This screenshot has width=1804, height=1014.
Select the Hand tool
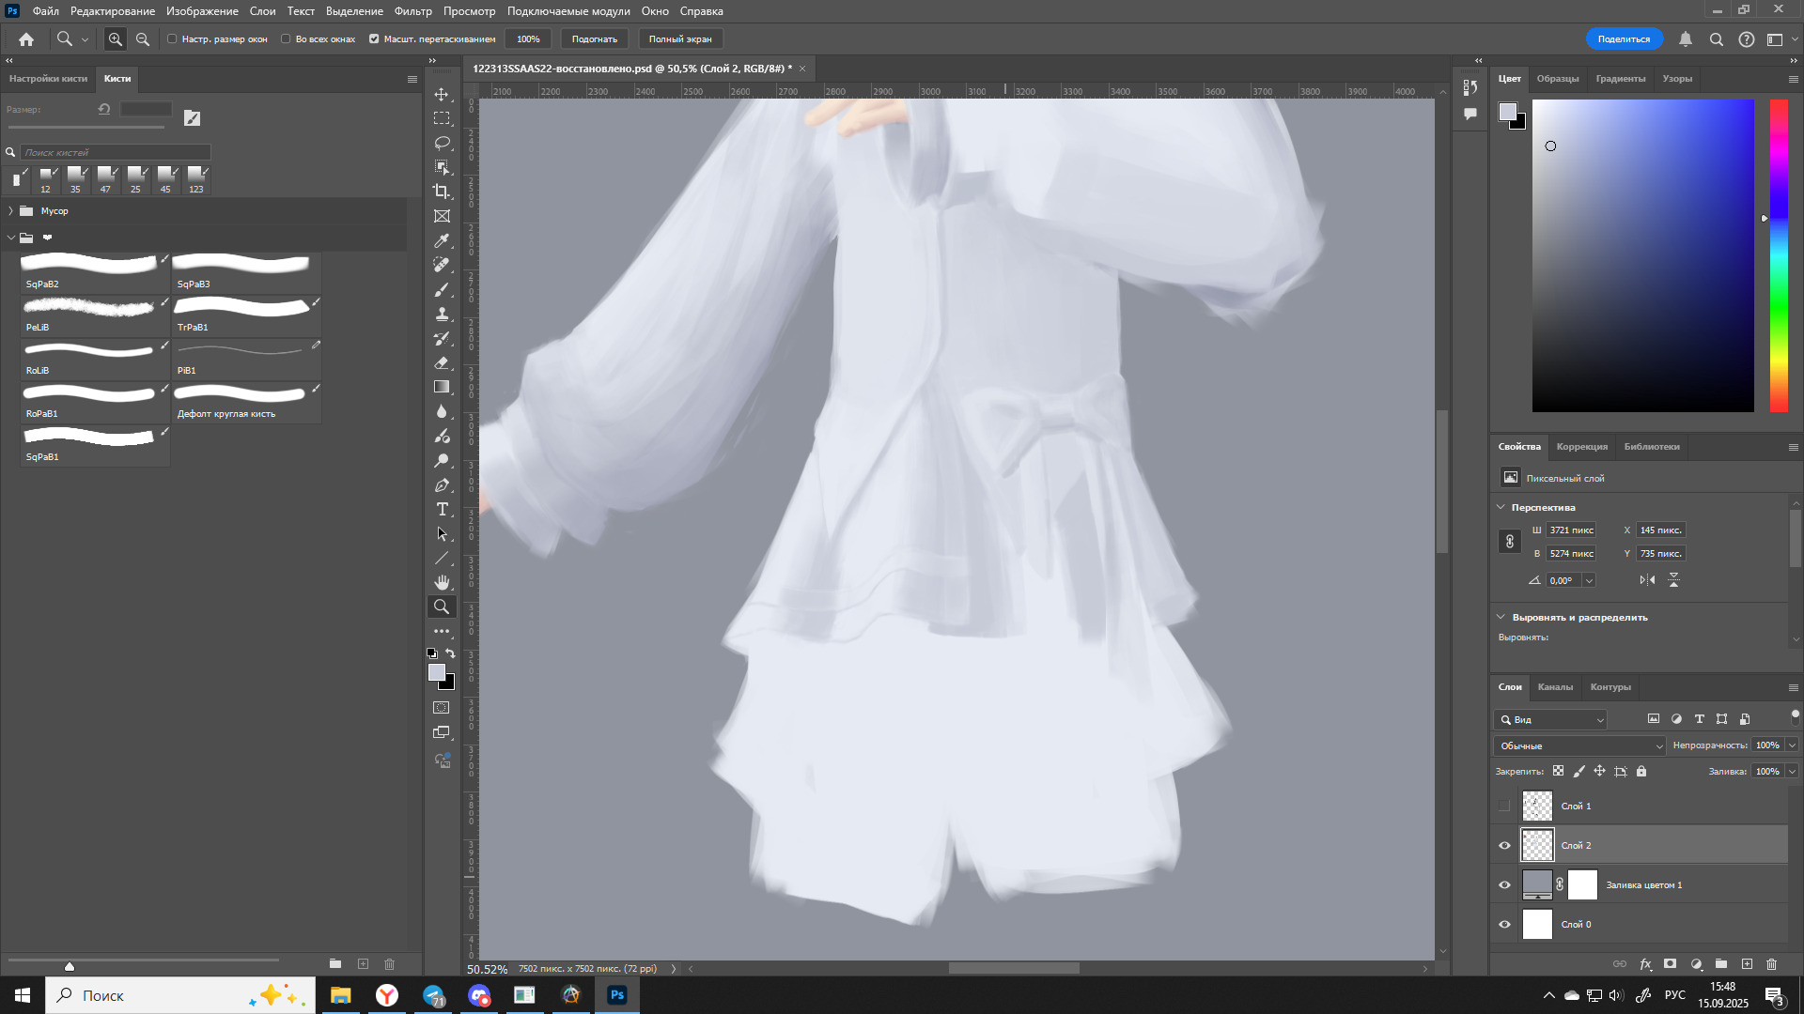click(x=442, y=582)
